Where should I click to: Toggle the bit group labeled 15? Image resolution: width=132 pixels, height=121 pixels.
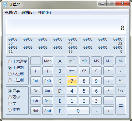[73, 47]
